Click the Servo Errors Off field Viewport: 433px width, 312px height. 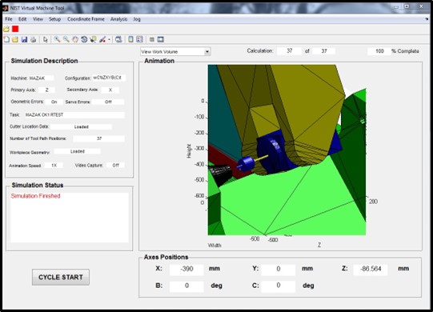[108, 102]
